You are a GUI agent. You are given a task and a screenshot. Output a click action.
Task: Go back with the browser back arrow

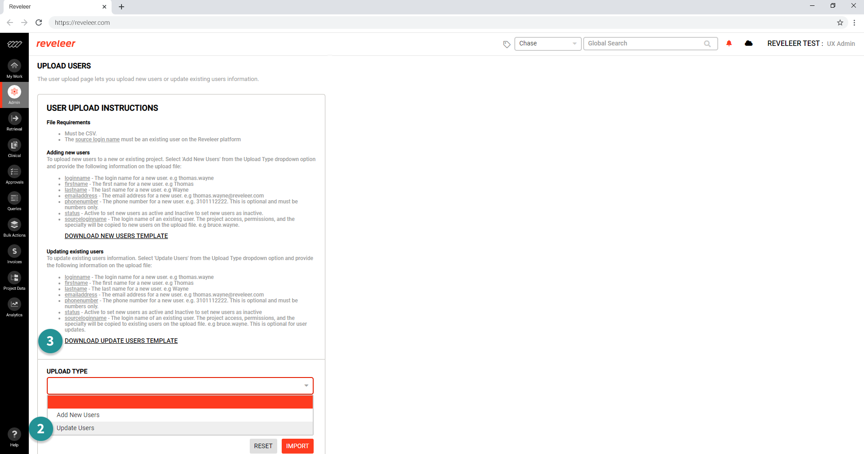tap(10, 22)
